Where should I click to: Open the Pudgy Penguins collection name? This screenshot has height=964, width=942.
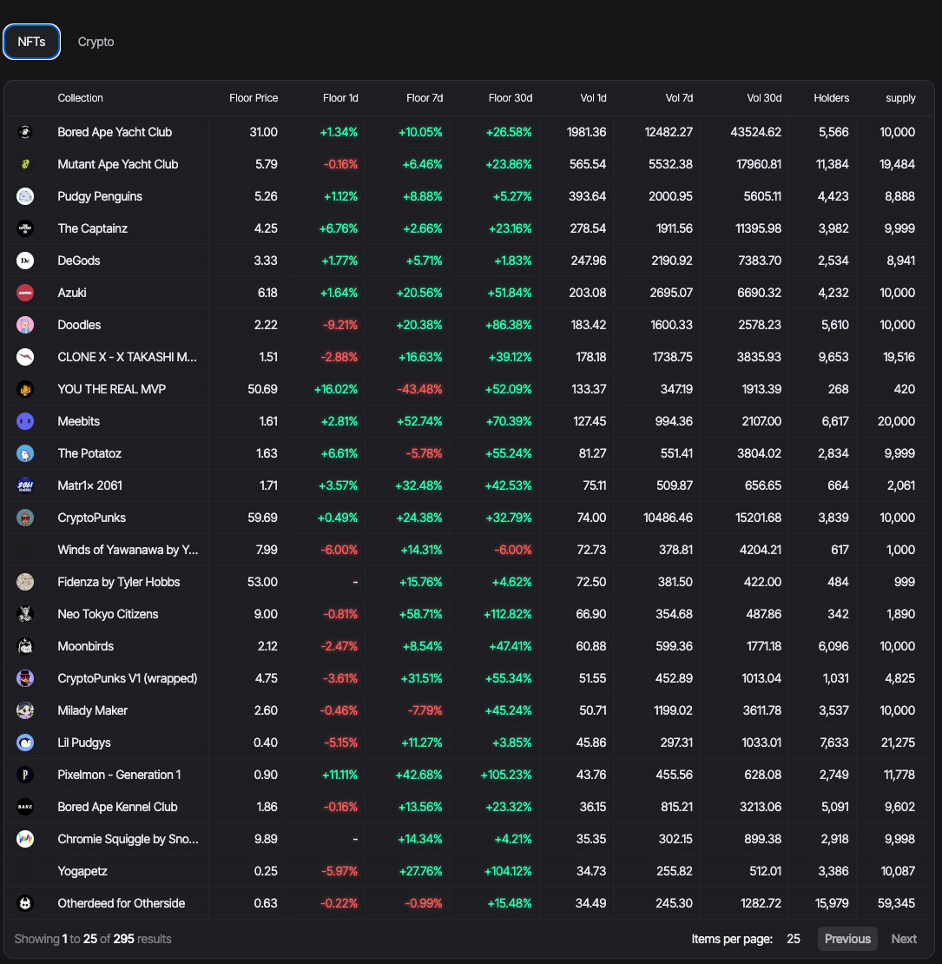pyautogui.click(x=100, y=196)
